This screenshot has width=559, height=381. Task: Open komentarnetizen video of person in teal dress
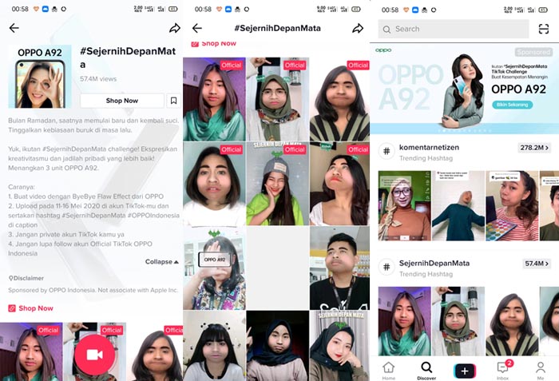[x=458, y=206]
